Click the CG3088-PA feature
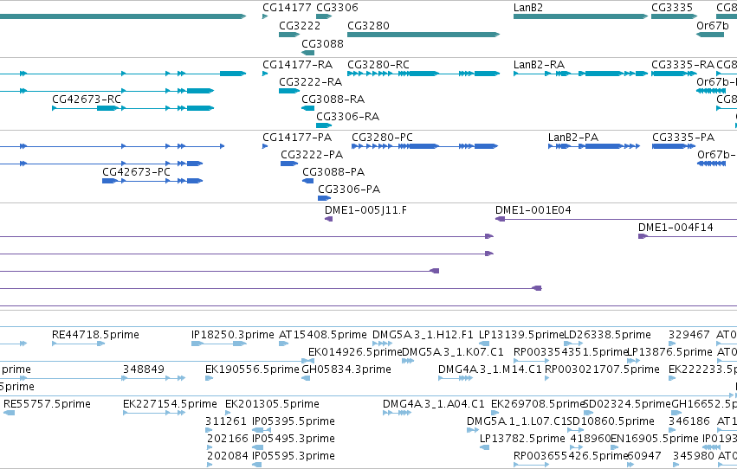 click(x=307, y=181)
